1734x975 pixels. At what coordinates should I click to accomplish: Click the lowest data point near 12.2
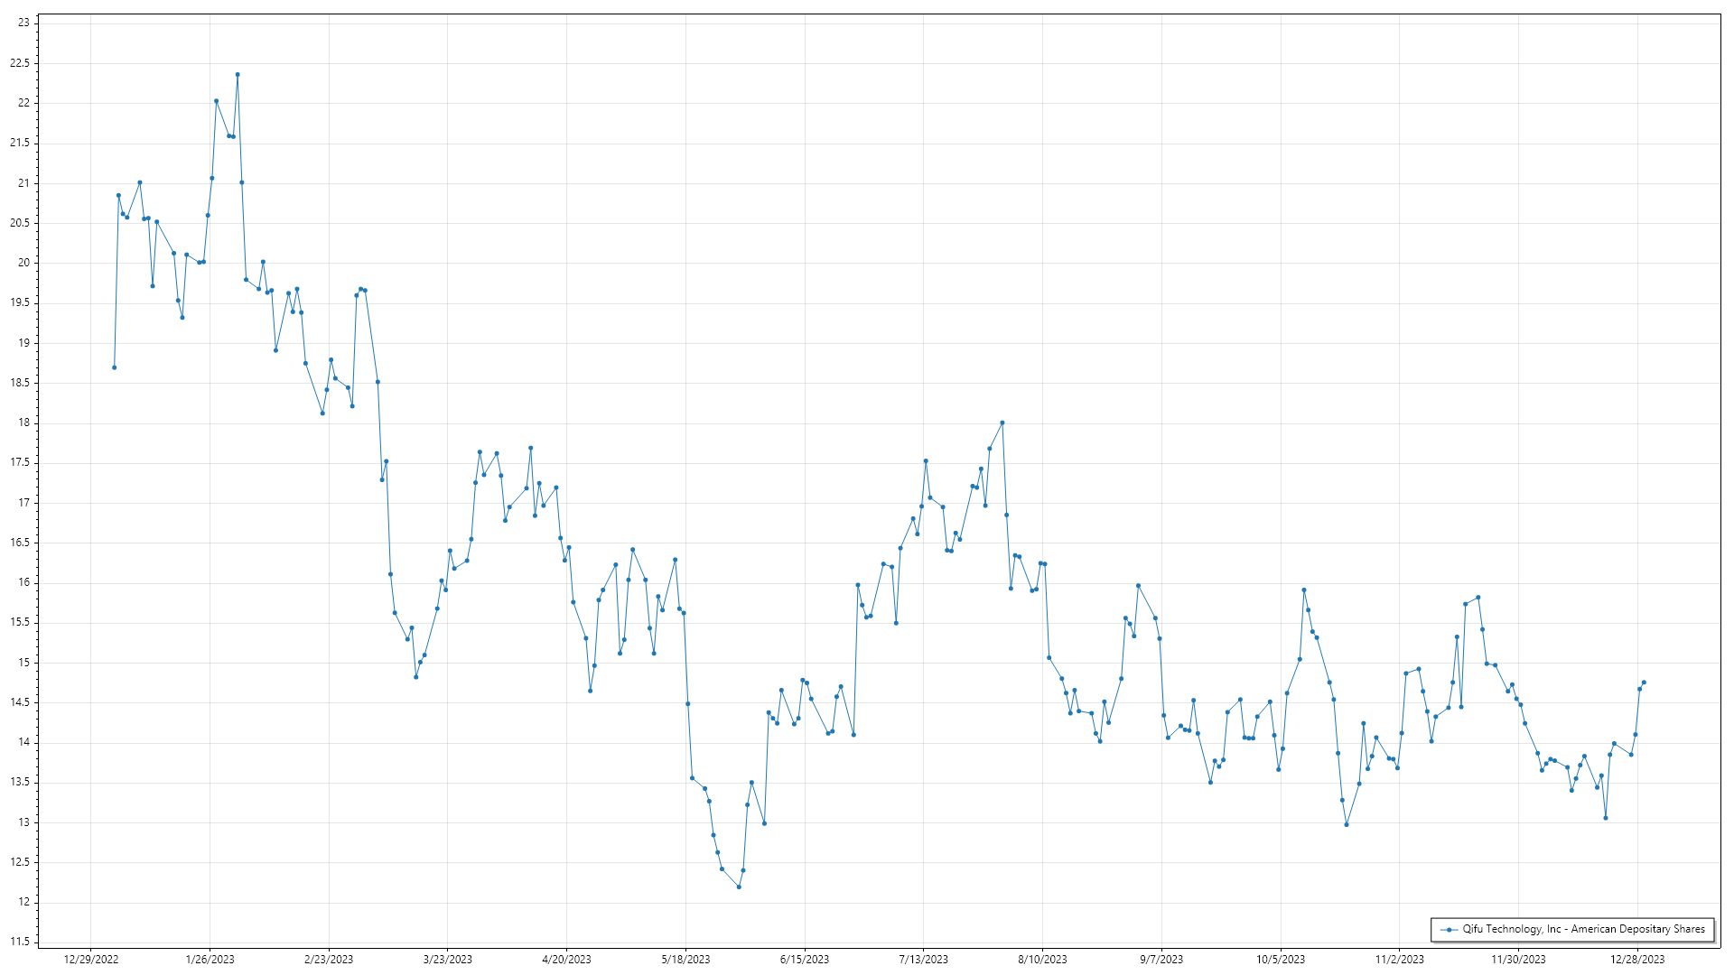[739, 887]
